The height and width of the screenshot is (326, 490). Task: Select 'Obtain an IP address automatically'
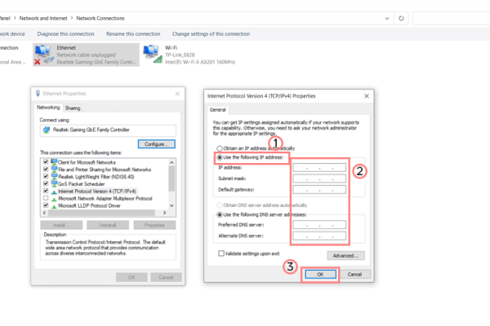coord(219,148)
